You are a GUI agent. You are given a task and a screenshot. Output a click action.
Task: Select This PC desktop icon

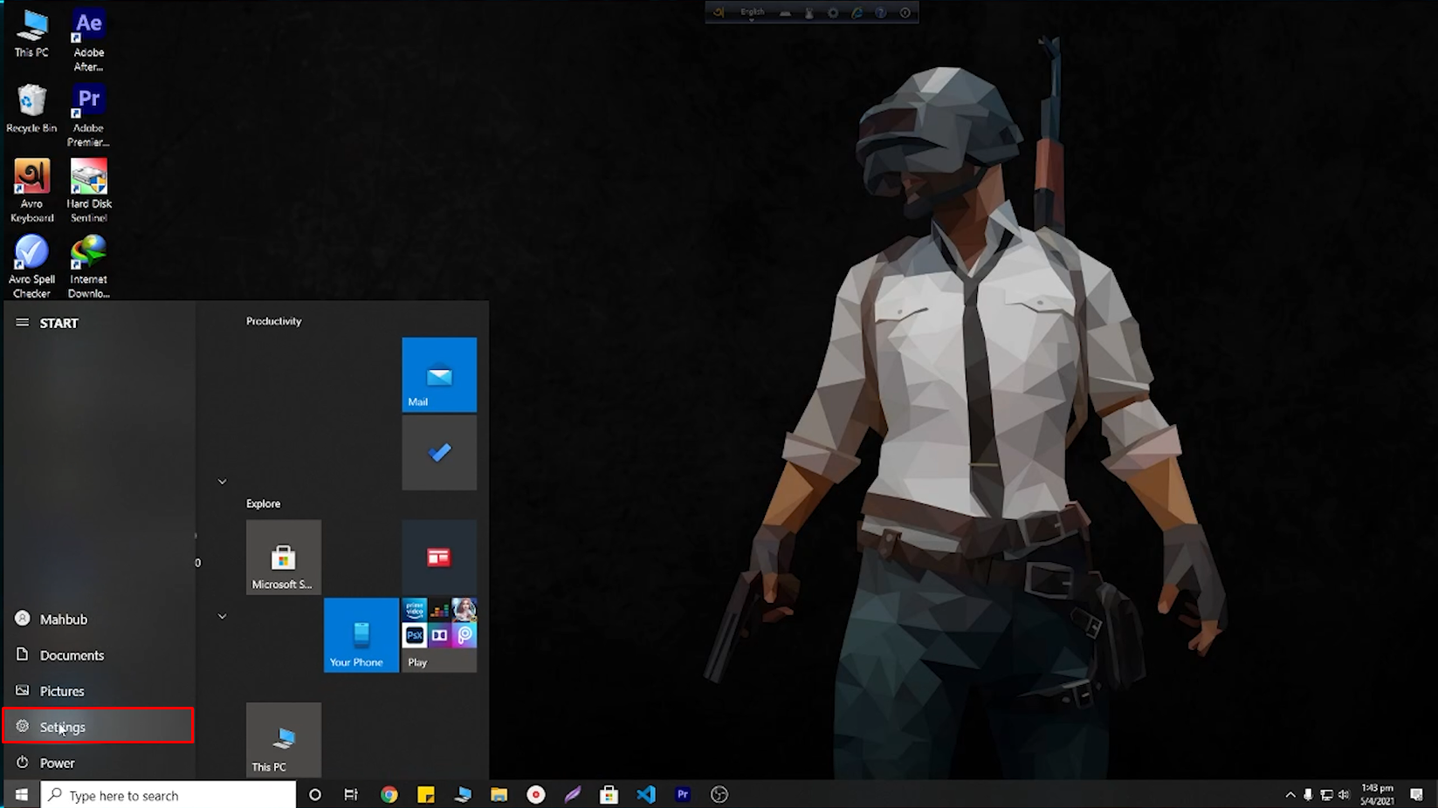tap(31, 35)
